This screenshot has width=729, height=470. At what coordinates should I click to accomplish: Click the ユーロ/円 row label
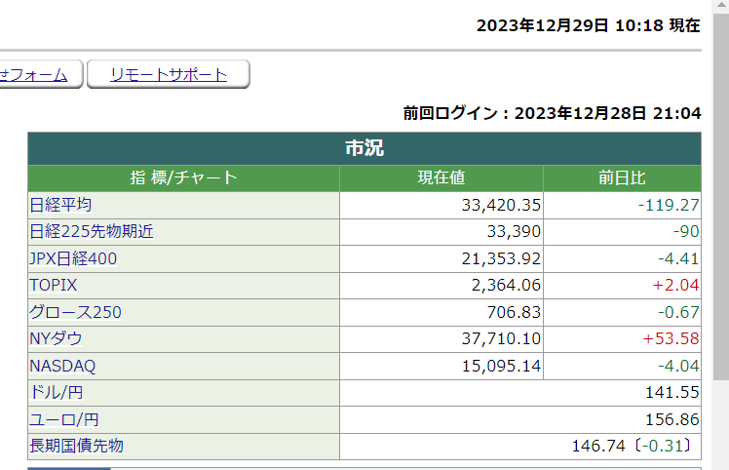point(64,419)
